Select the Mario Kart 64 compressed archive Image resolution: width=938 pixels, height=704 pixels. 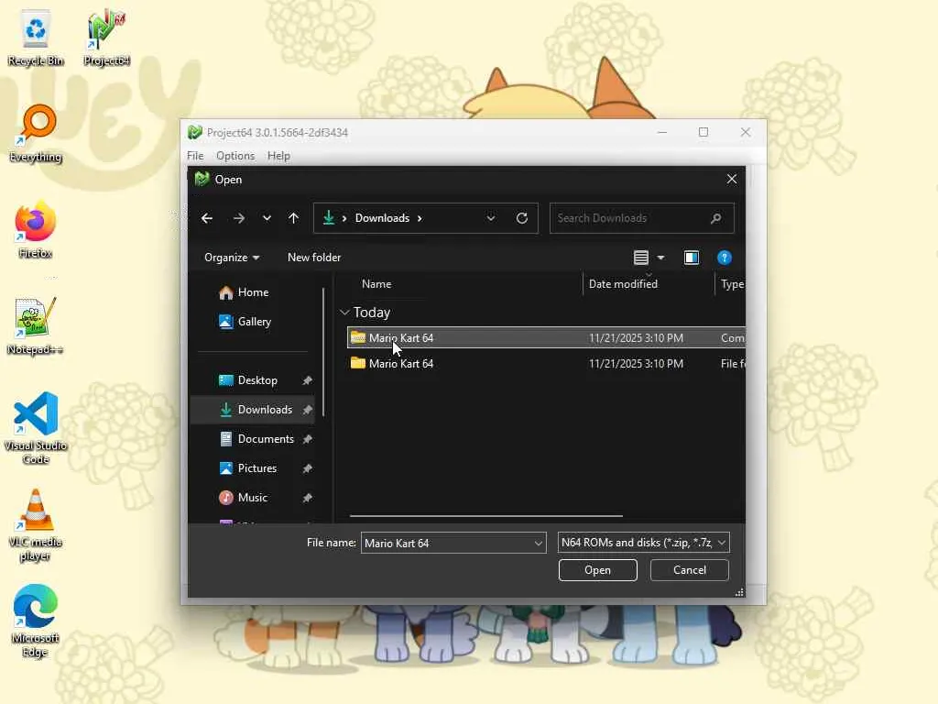click(x=546, y=337)
